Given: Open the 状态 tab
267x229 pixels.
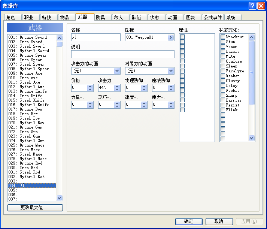Looking at the screenshot, I should (157, 17).
